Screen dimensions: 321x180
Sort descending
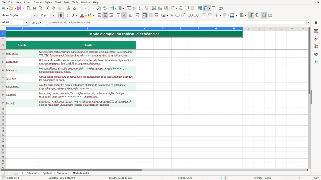coord(141,8)
